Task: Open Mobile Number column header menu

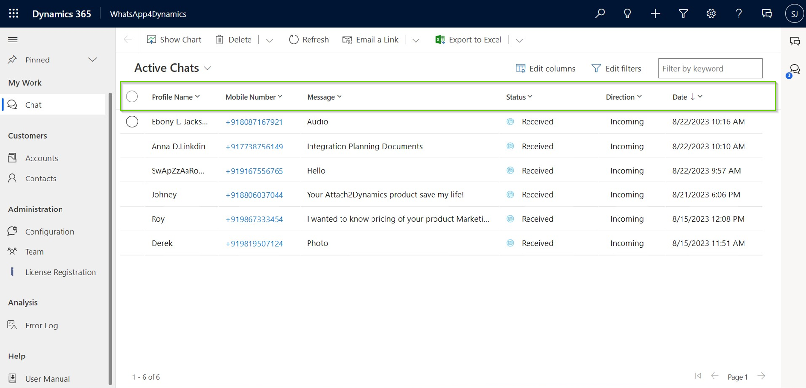Action: tap(254, 97)
